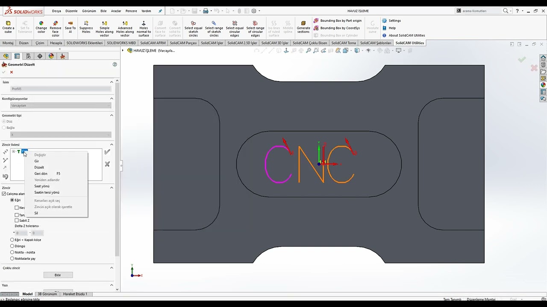The image size is (547, 307).
Task: Click Select range of sketch circles
Action: click(214, 29)
